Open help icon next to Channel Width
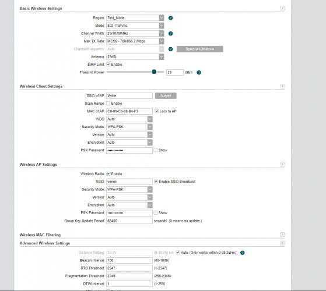This screenshot has width=326, height=291. coord(170,34)
